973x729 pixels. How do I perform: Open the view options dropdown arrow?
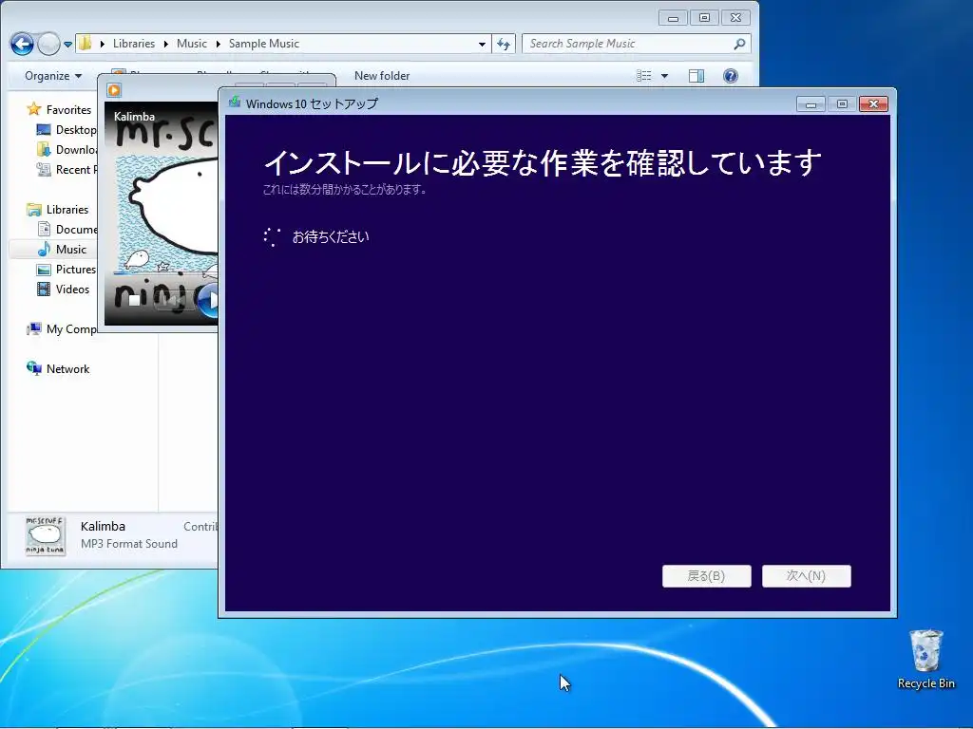tap(664, 76)
